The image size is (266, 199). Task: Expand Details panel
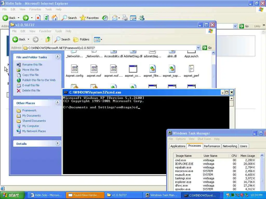[57, 143]
